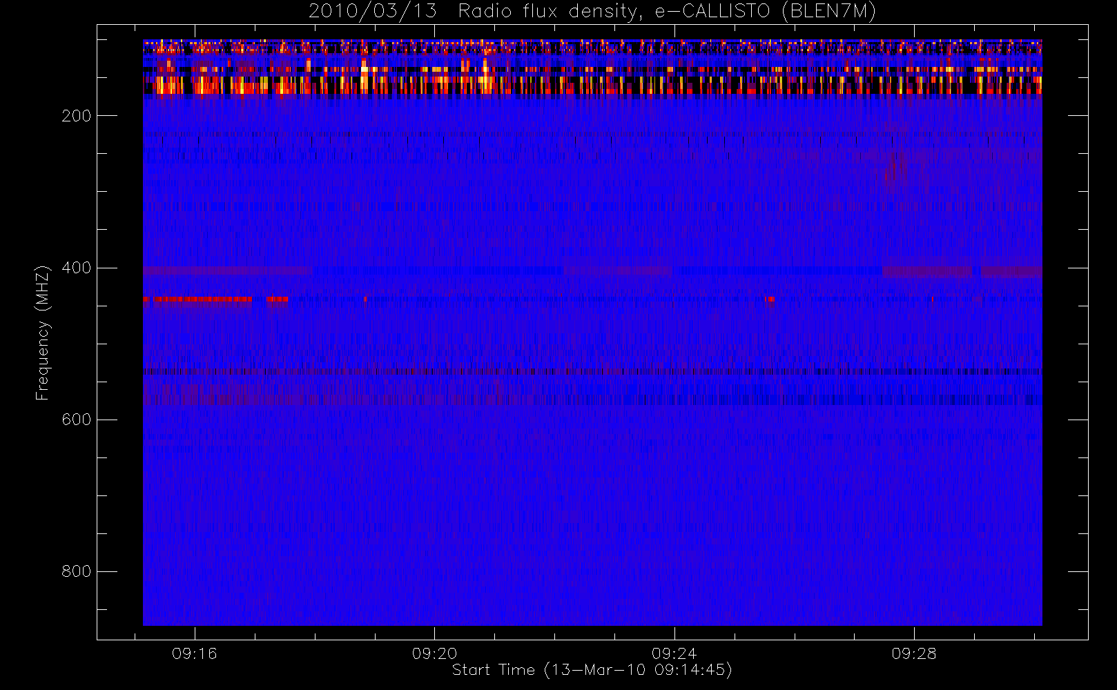Click the 09:28 time tick label

click(x=913, y=653)
